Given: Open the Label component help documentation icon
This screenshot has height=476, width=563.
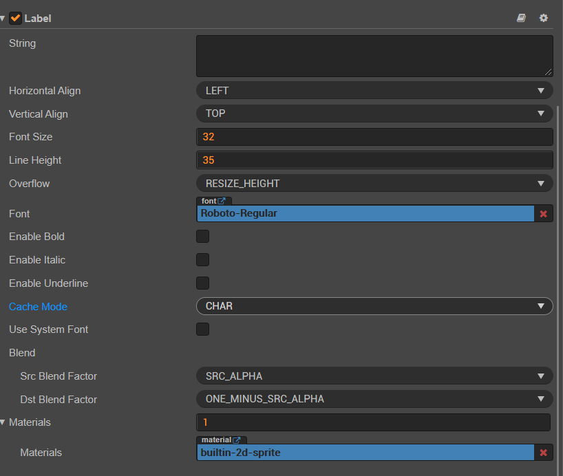Looking at the screenshot, I should 521,18.
